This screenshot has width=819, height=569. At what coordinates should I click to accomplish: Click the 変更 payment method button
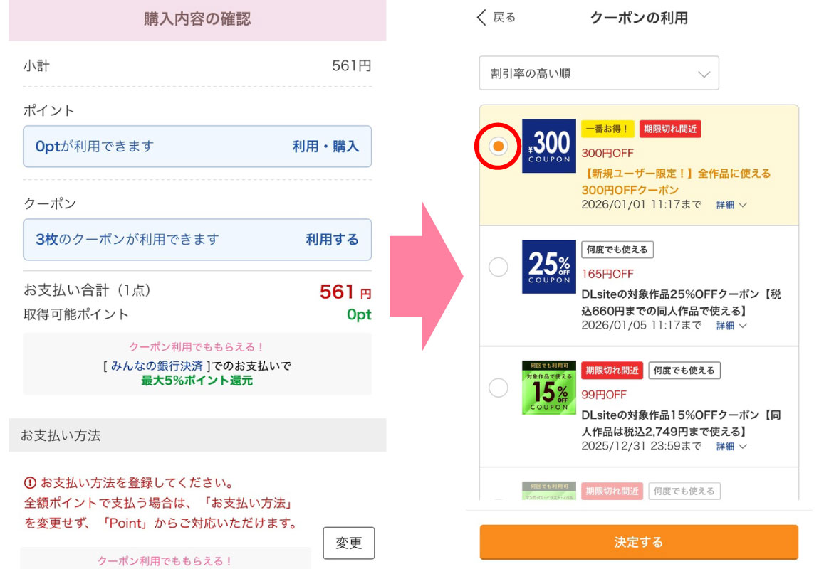[348, 543]
